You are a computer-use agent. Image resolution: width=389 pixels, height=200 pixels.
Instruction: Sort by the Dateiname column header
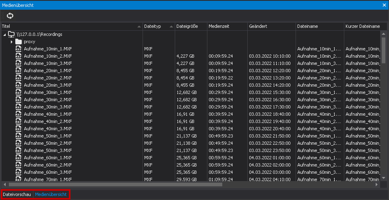(x=320, y=26)
